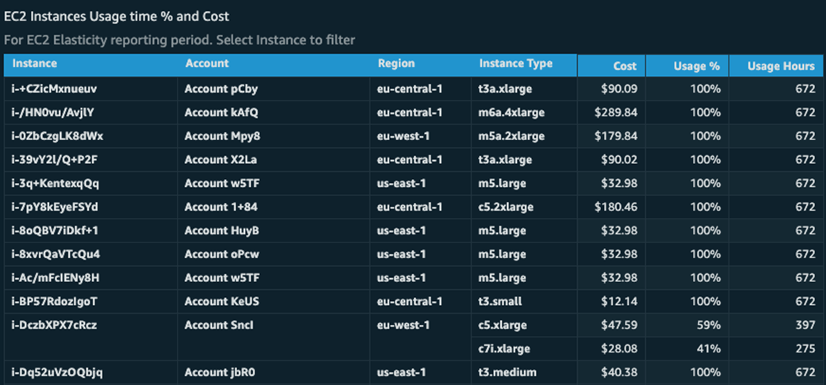Screen dimensions: 826x385
Task: Select instance i-BP57RdozIgoT
Action: pyautogui.click(x=54, y=301)
